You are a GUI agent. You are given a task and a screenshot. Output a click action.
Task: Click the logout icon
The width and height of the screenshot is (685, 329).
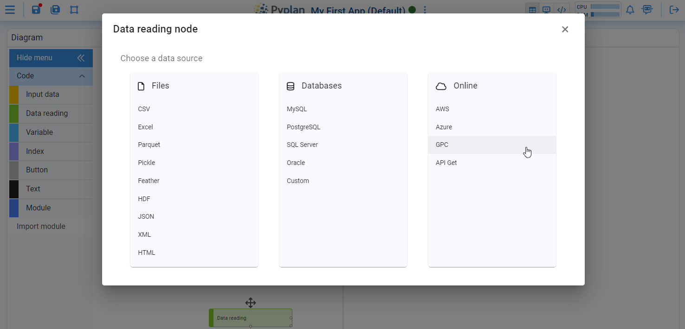tap(674, 10)
